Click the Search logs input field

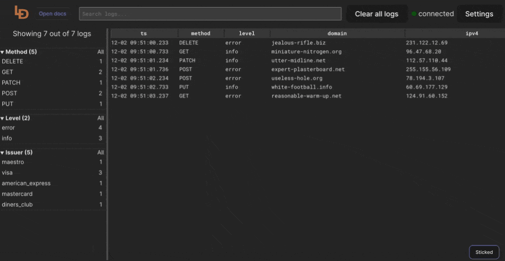click(x=210, y=14)
